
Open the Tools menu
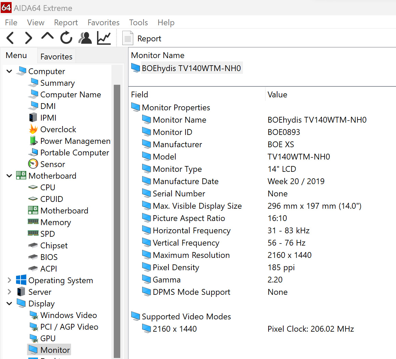138,23
